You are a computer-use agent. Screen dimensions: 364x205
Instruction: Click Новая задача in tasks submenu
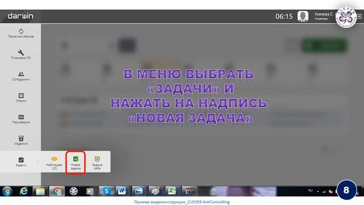point(76,163)
